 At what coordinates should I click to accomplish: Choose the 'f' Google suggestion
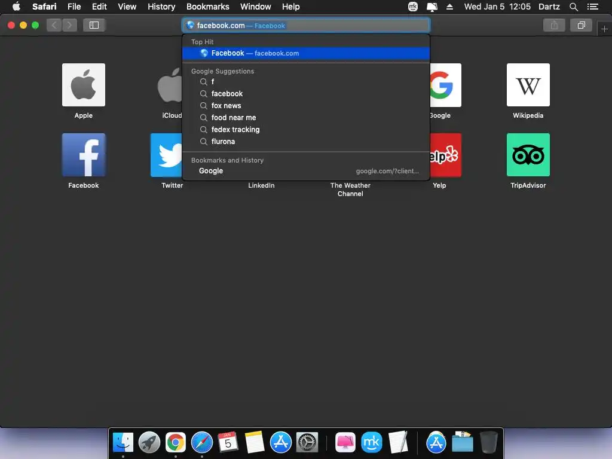[306, 81]
